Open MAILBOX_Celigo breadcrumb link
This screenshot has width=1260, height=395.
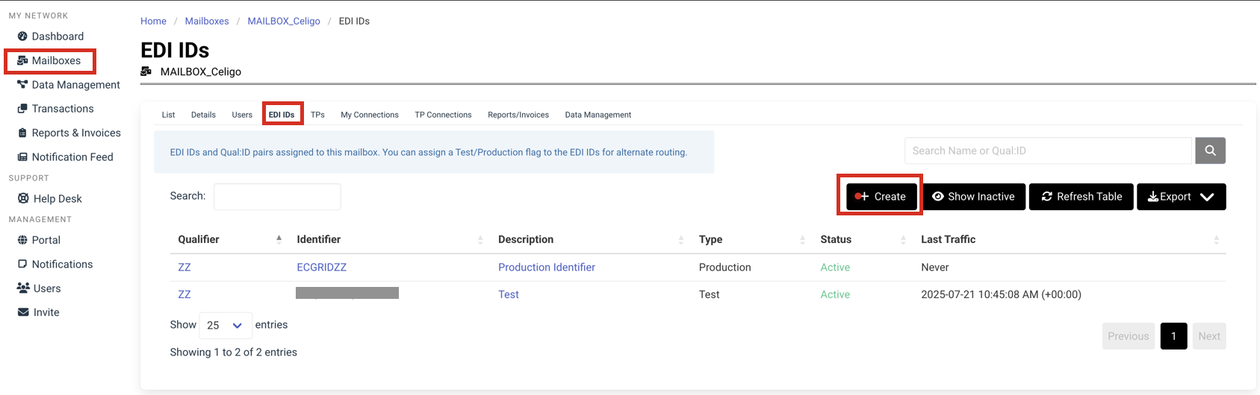tap(284, 21)
